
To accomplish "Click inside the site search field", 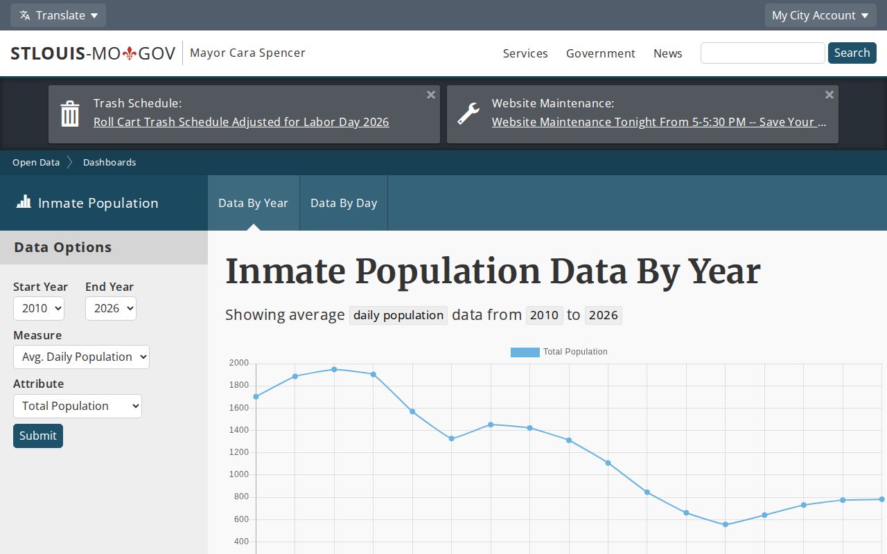I will pyautogui.click(x=762, y=53).
